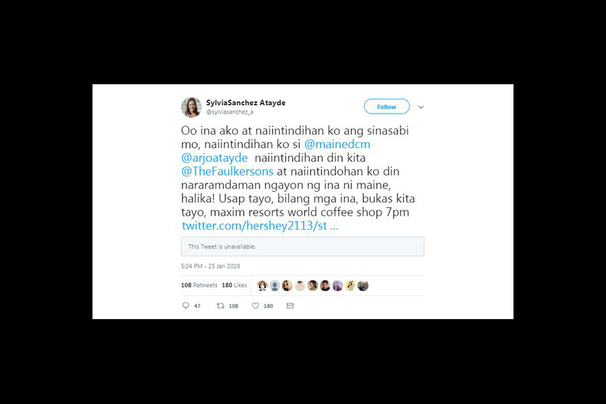Open the @mainedcm mention link

(x=337, y=144)
